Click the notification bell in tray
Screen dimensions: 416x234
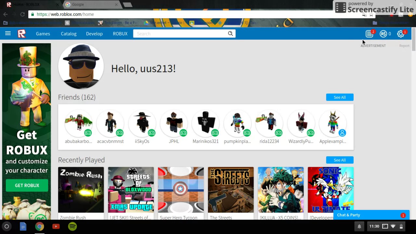click(x=359, y=226)
